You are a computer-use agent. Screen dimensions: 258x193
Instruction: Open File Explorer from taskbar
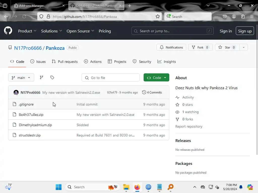[126, 187]
